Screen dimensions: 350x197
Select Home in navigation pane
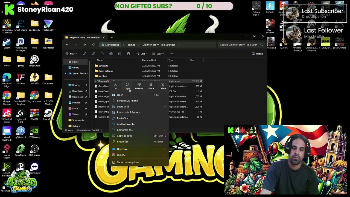coord(75,62)
